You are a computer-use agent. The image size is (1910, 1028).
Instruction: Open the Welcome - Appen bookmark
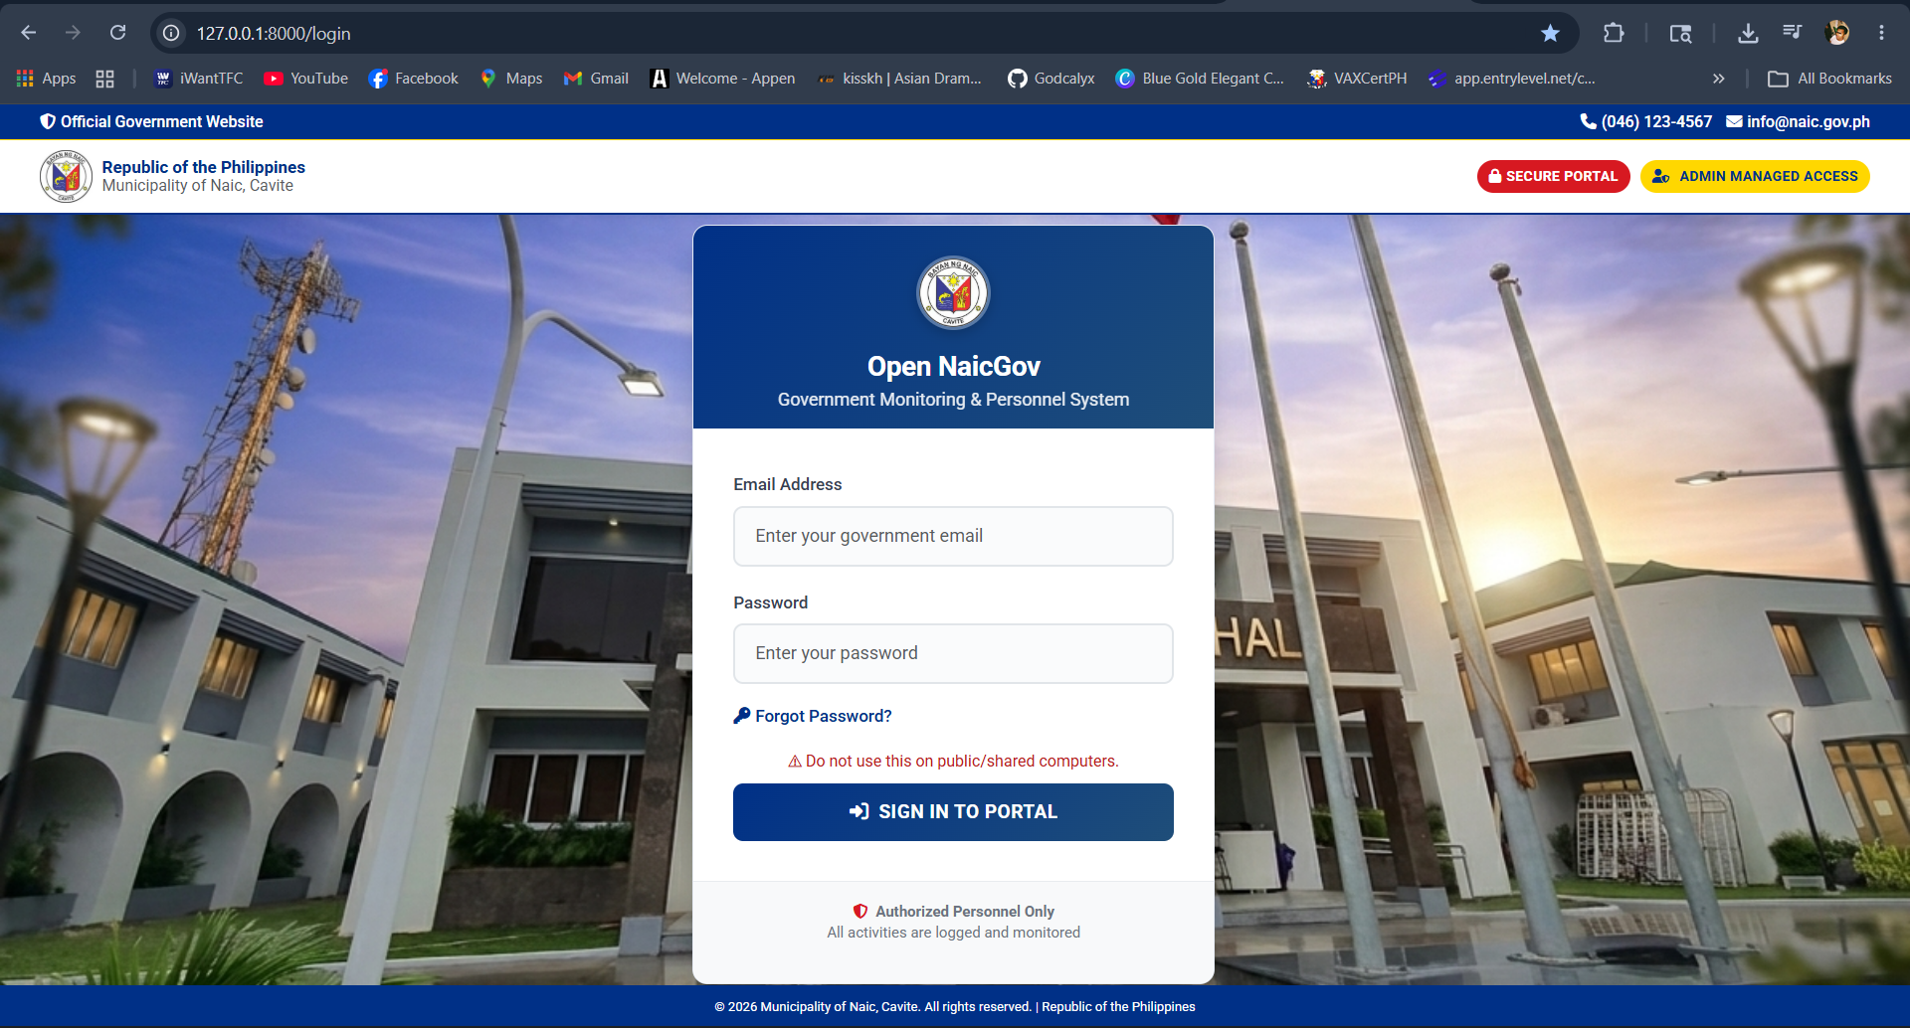click(x=722, y=79)
